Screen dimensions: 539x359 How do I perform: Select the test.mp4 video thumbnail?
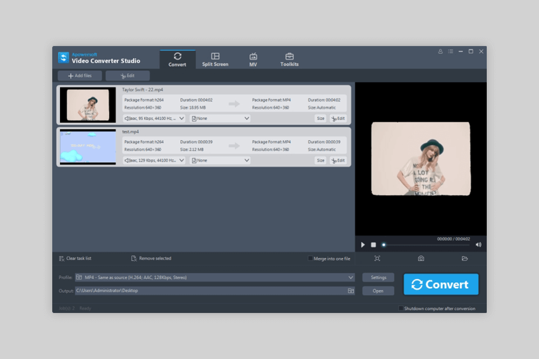(x=88, y=147)
